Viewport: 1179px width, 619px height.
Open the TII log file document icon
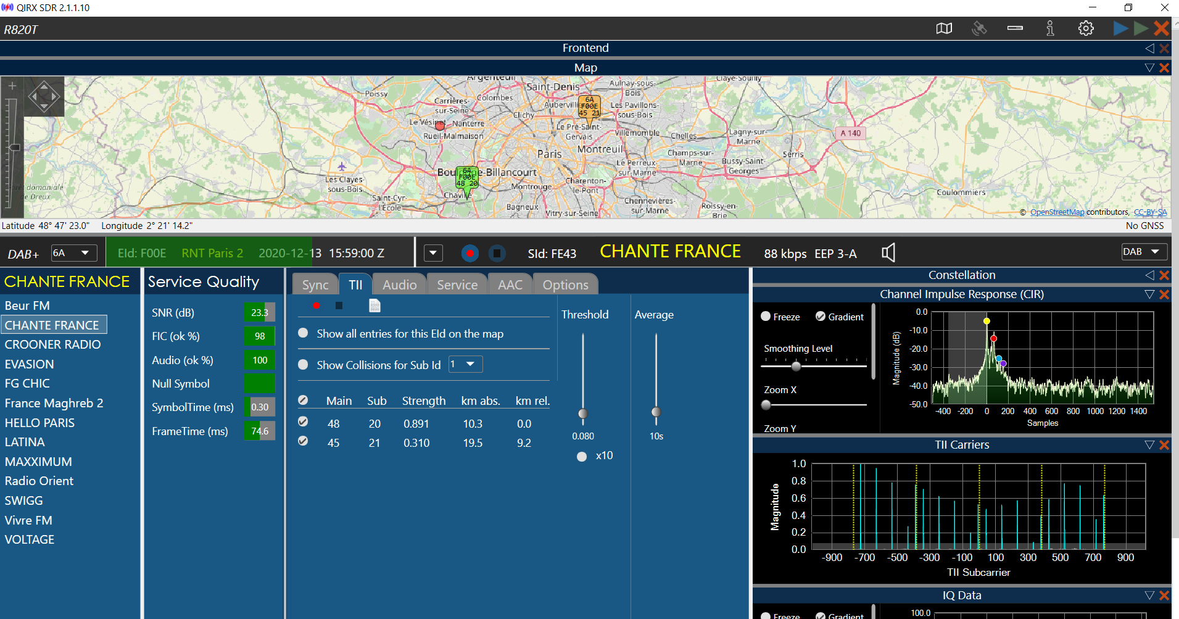[x=374, y=305]
